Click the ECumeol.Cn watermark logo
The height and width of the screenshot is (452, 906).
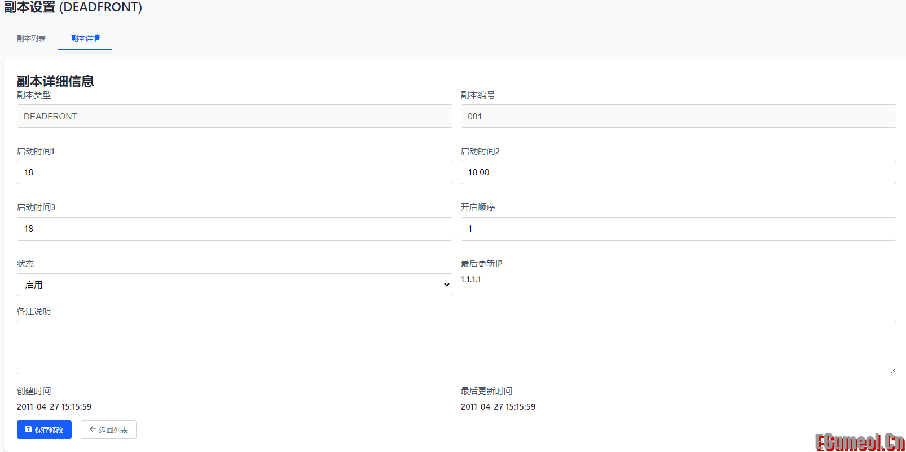(859, 442)
